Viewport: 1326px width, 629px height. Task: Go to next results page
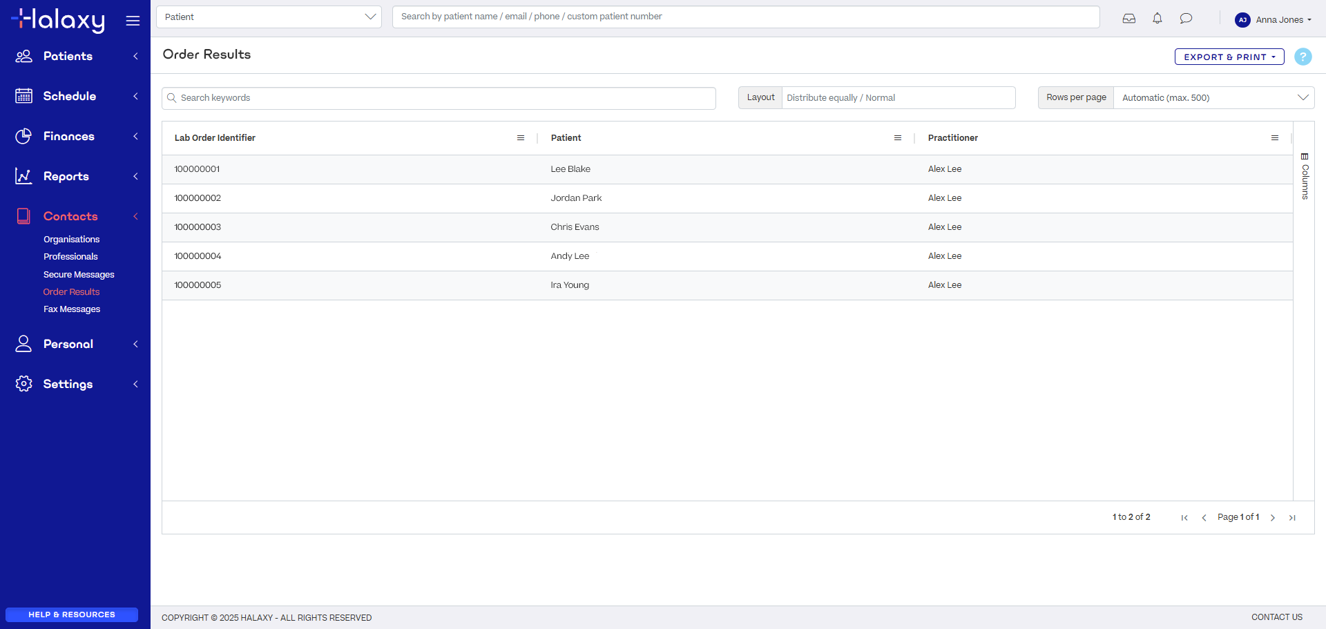1273,518
